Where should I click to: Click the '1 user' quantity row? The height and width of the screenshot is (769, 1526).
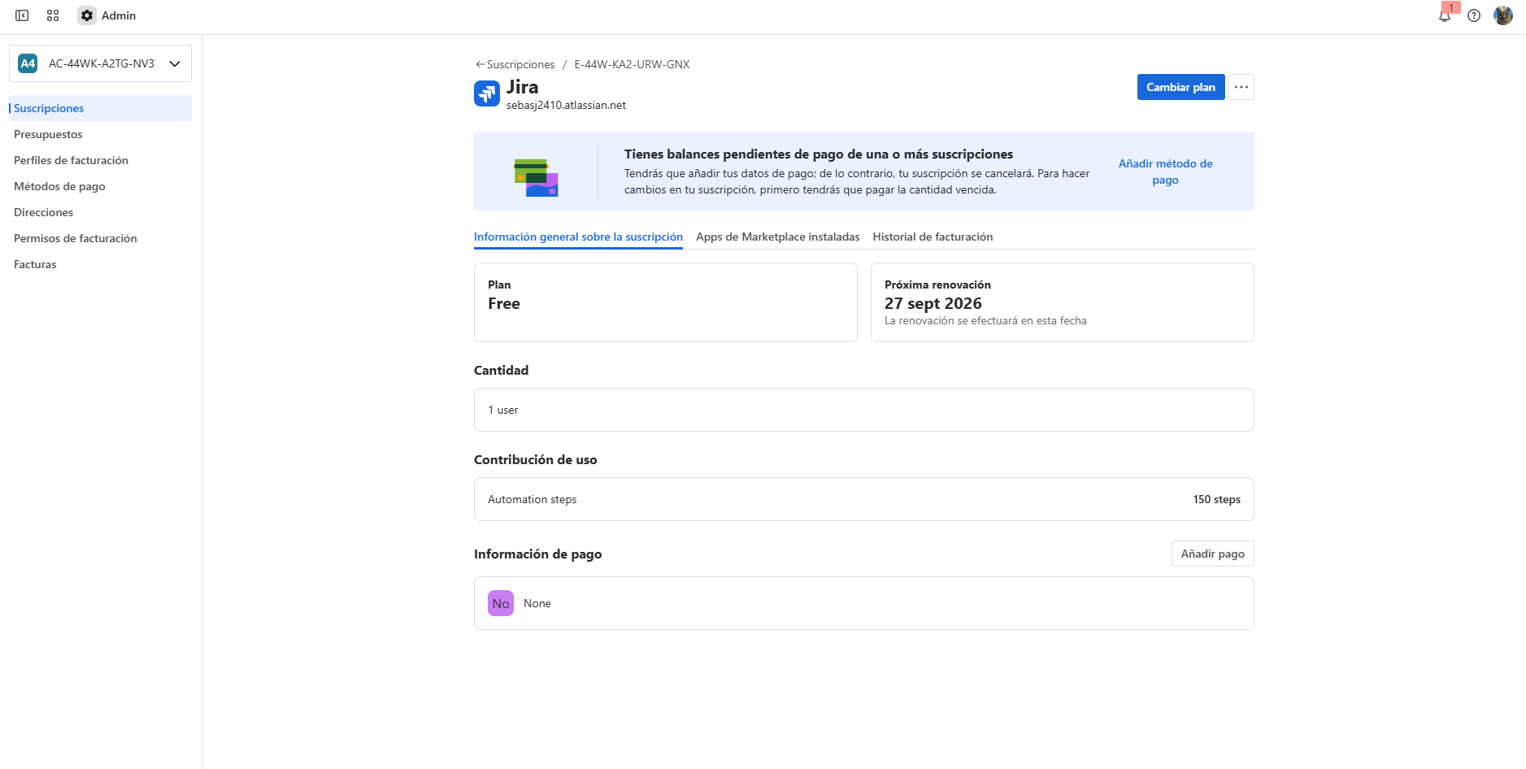click(x=863, y=410)
